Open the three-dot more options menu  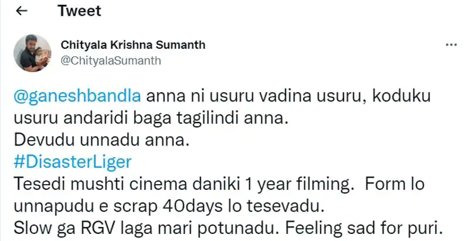(451, 45)
